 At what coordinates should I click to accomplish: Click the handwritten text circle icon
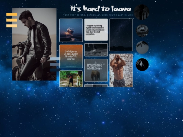(142, 47)
